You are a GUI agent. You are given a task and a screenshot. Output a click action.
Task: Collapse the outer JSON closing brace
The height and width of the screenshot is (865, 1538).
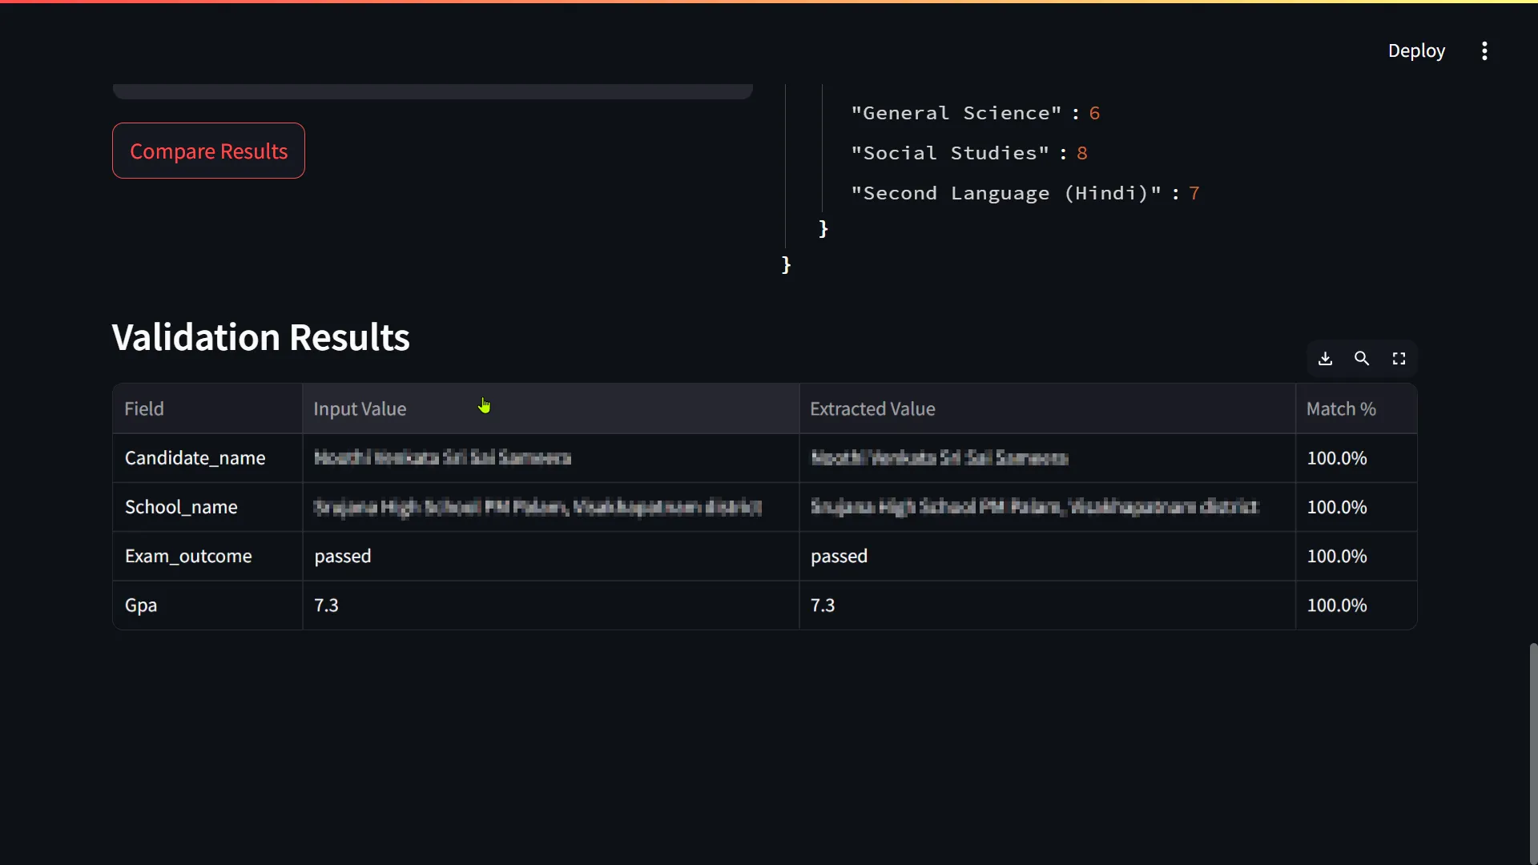click(786, 265)
